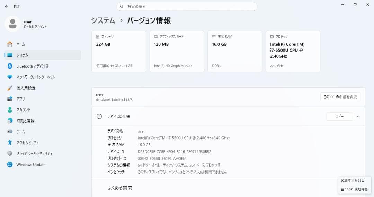The height and width of the screenshot is (197, 374).
Task: Open the 実装 RAM 16.0 GB card
Action: coord(235,51)
